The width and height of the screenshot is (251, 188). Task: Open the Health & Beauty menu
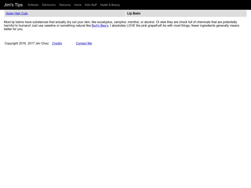click(x=110, y=5)
